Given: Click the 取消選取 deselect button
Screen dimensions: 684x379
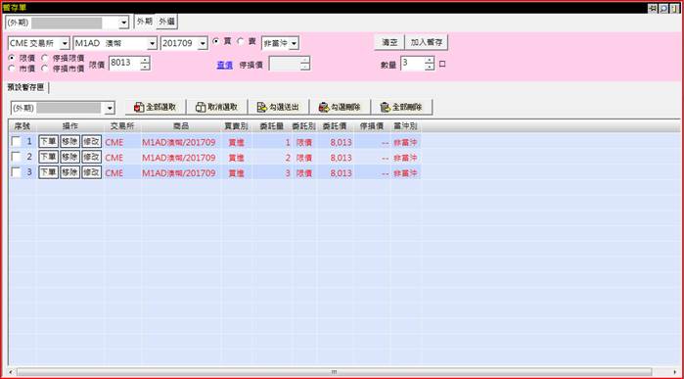Looking at the screenshot, I should pyautogui.click(x=217, y=107).
